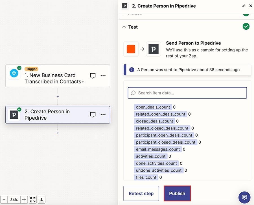Open the ellipsis menu on the trigger step
This screenshot has width=254, height=205.
pos(103,75)
